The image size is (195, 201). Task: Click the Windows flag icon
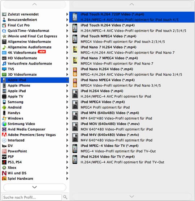pos(4,118)
